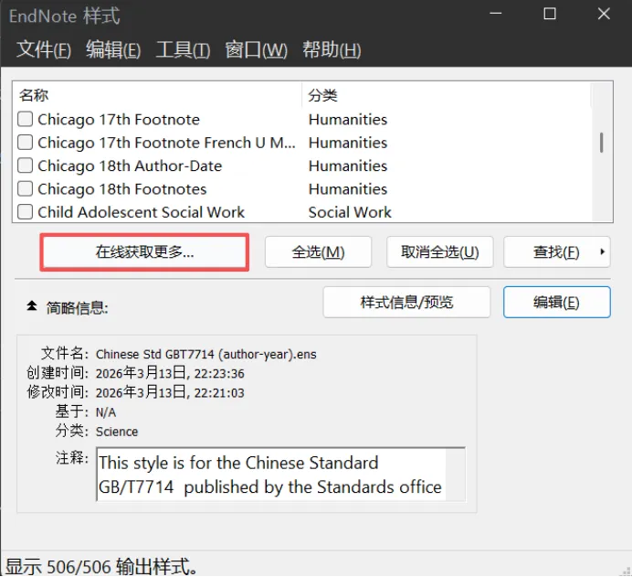The image size is (632, 577).
Task: Click the window resize grip in corner
Action: [x=626, y=570]
